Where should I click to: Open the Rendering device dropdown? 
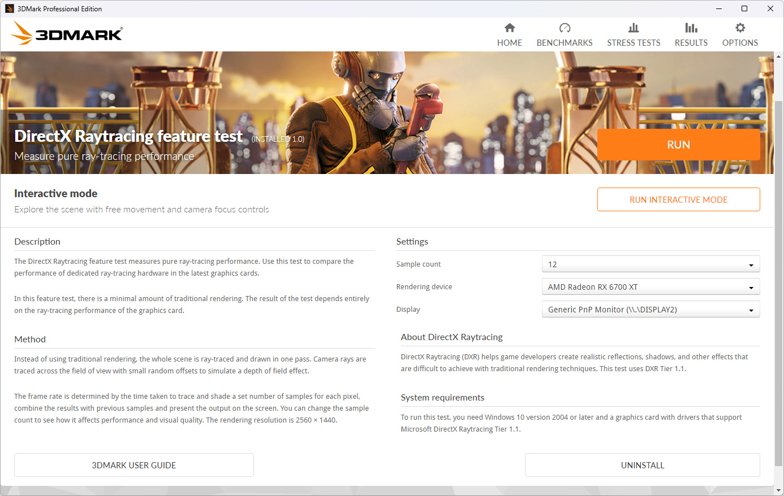tap(651, 287)
